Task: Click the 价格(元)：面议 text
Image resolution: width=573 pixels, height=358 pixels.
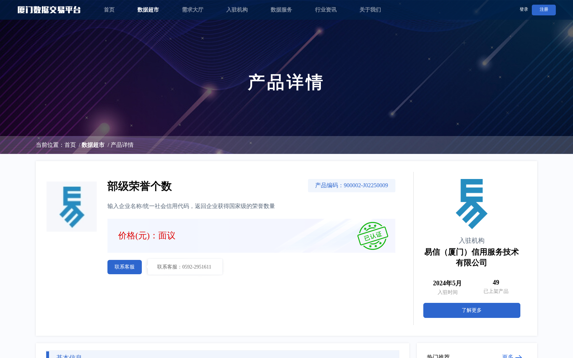Action: point(147,236)
